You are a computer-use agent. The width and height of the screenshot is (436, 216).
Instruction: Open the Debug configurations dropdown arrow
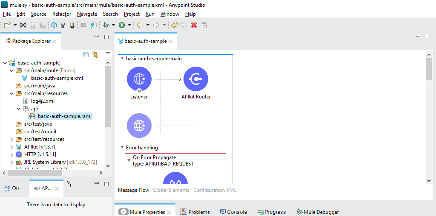pos(113,25)
